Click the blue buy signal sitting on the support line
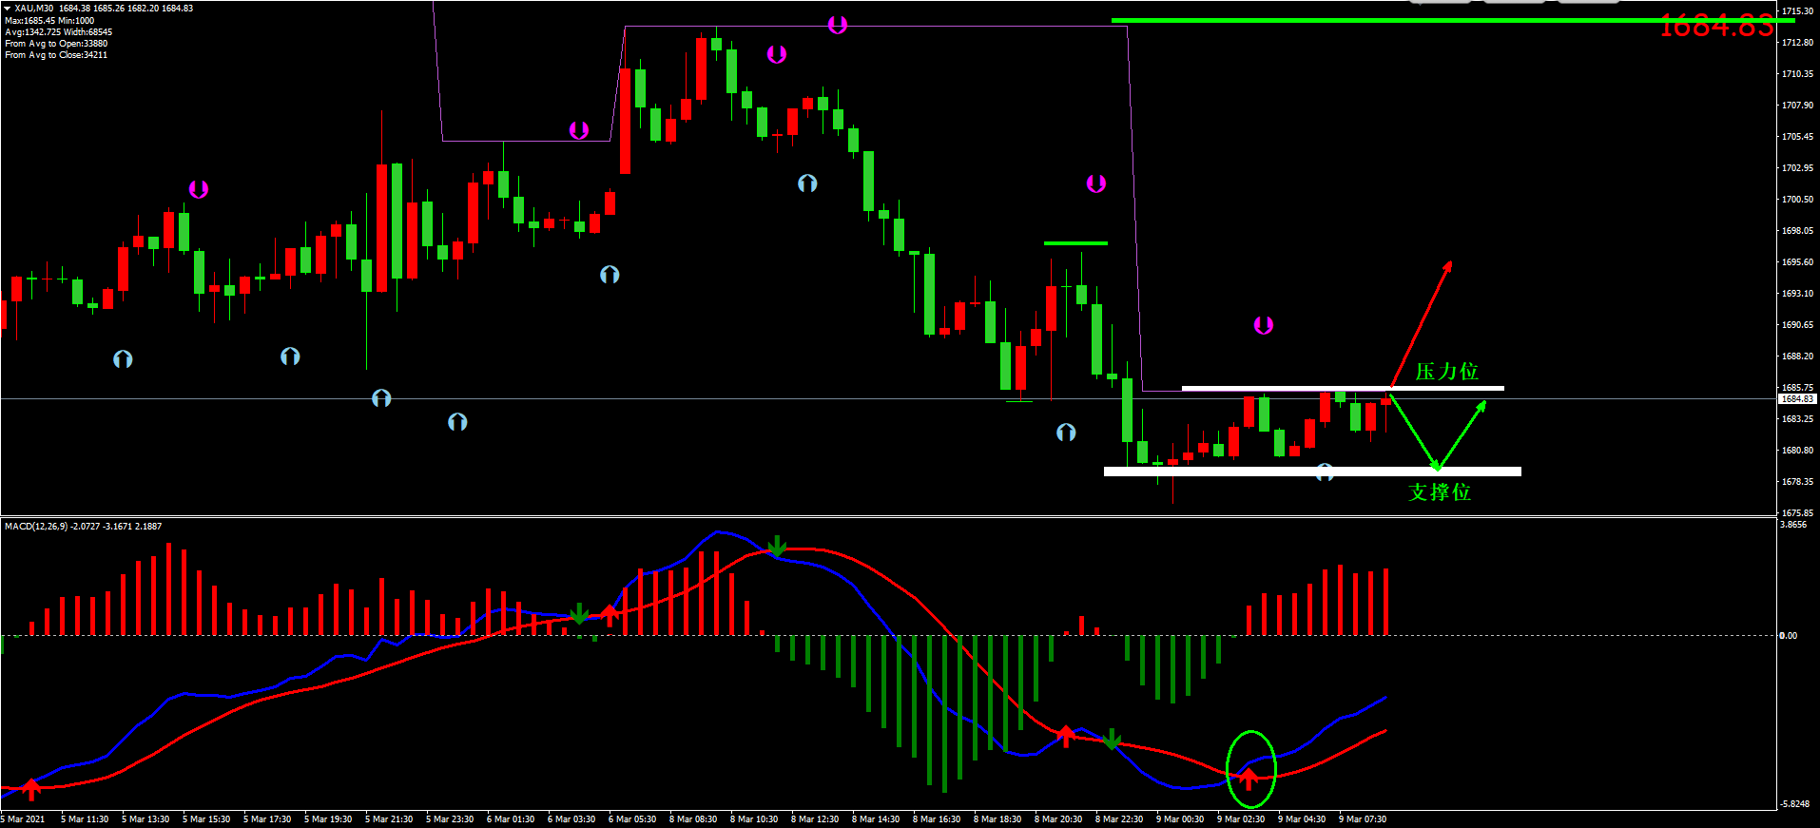Image resolution: width=1820 pixels, height=828 pixels. pos(1325,471)
